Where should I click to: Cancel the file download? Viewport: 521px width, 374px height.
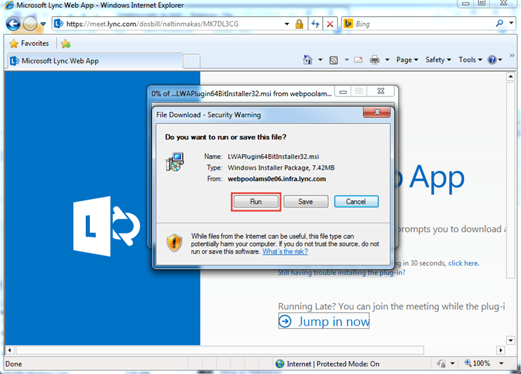click(x=356, y=202)
